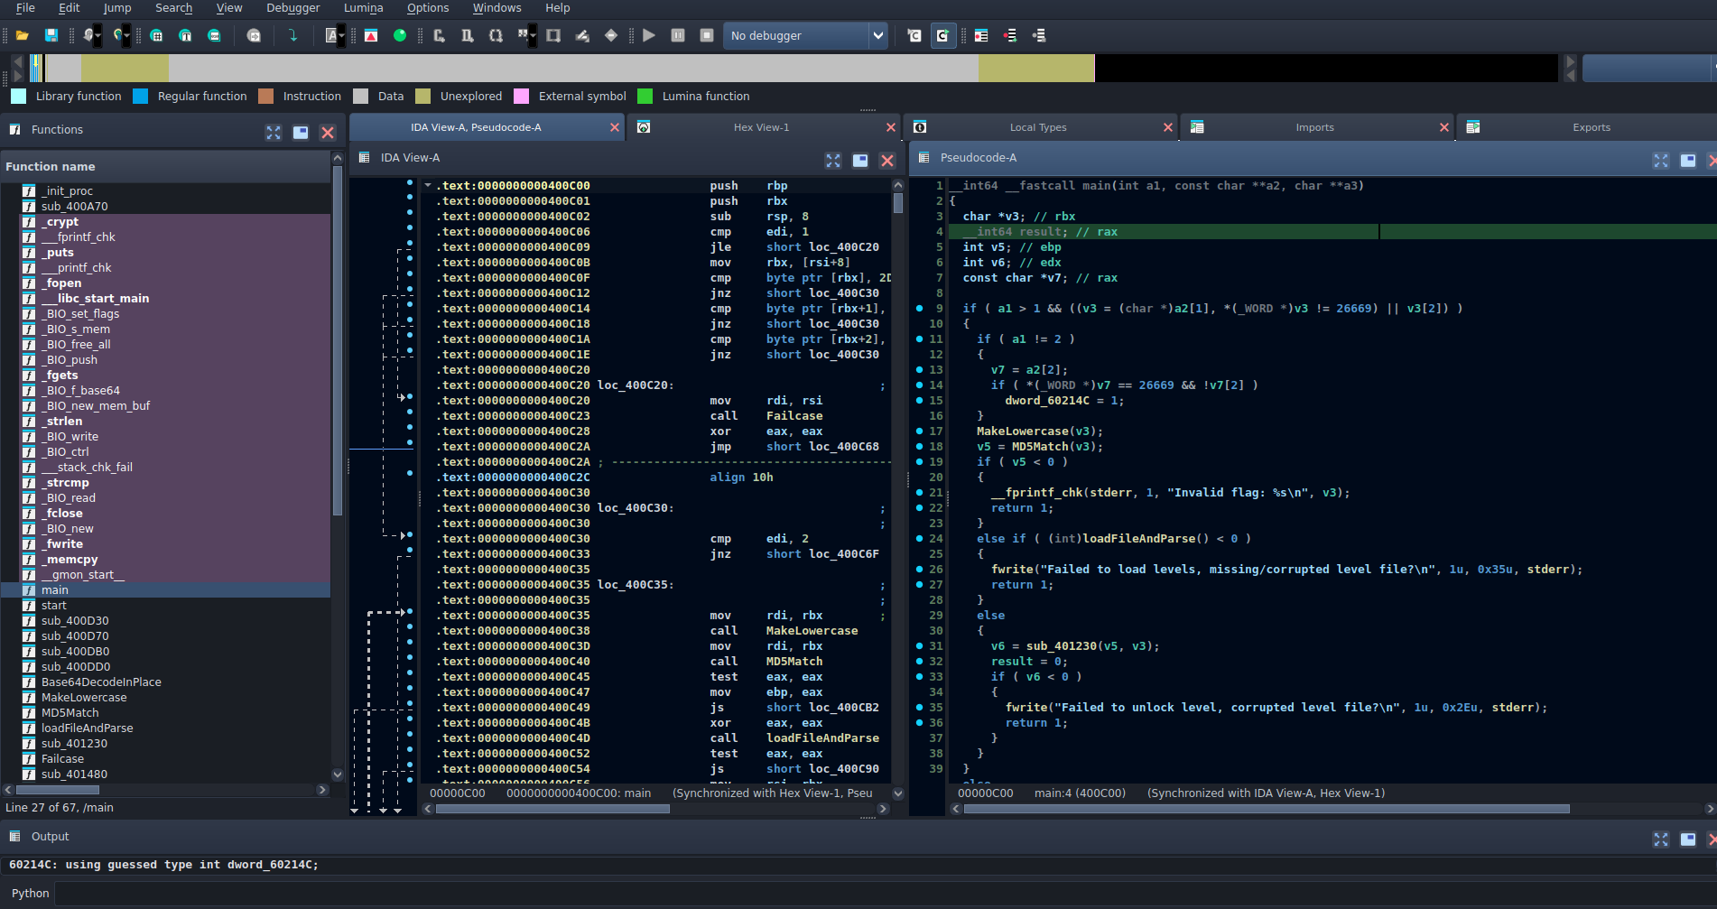
Task: Click the green circle breakpoint icon
Action: click(400, 35)
